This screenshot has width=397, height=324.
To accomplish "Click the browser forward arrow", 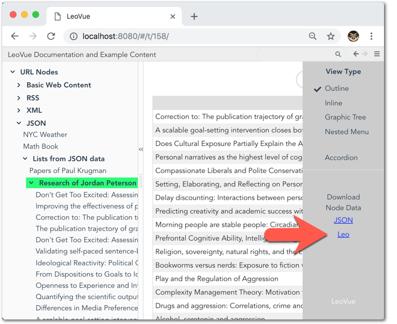I will pos(33,36).
